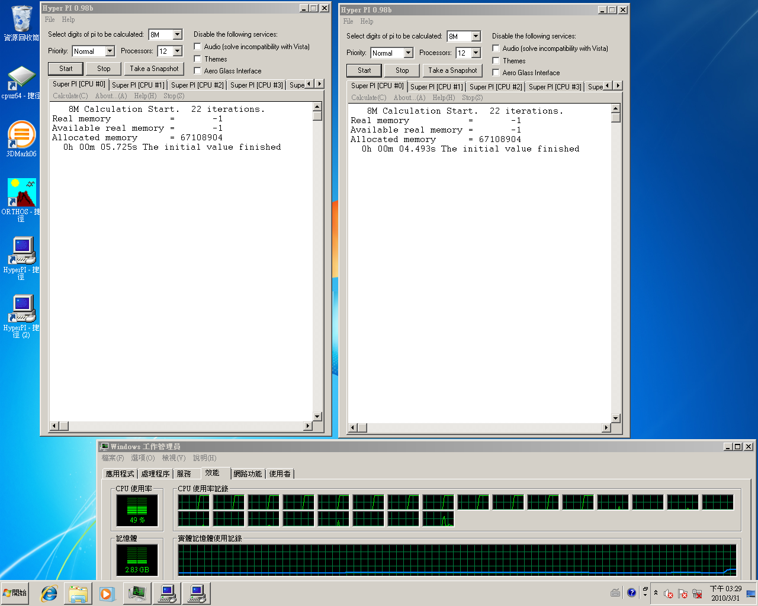Click the taskbar clock showing 03:29
Image resolution: width=758 pixels, height=606 pixels.
(725, 593)
